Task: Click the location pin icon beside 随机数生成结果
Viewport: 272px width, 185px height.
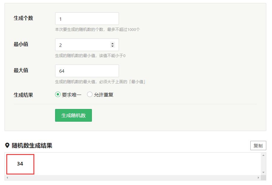Action: [7, 145]
